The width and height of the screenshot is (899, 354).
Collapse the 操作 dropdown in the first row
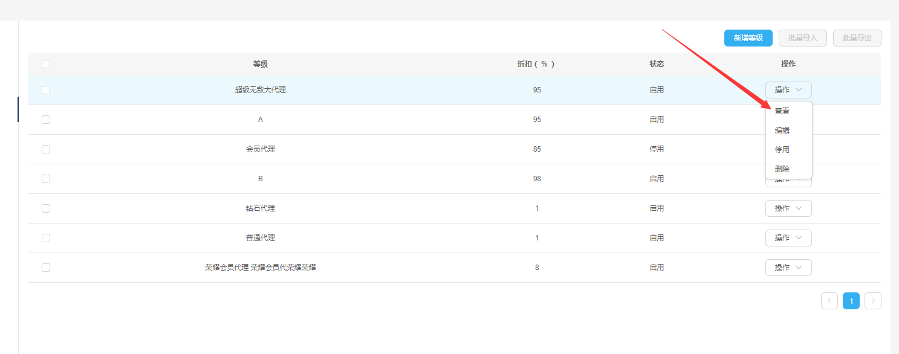point(788,90)
